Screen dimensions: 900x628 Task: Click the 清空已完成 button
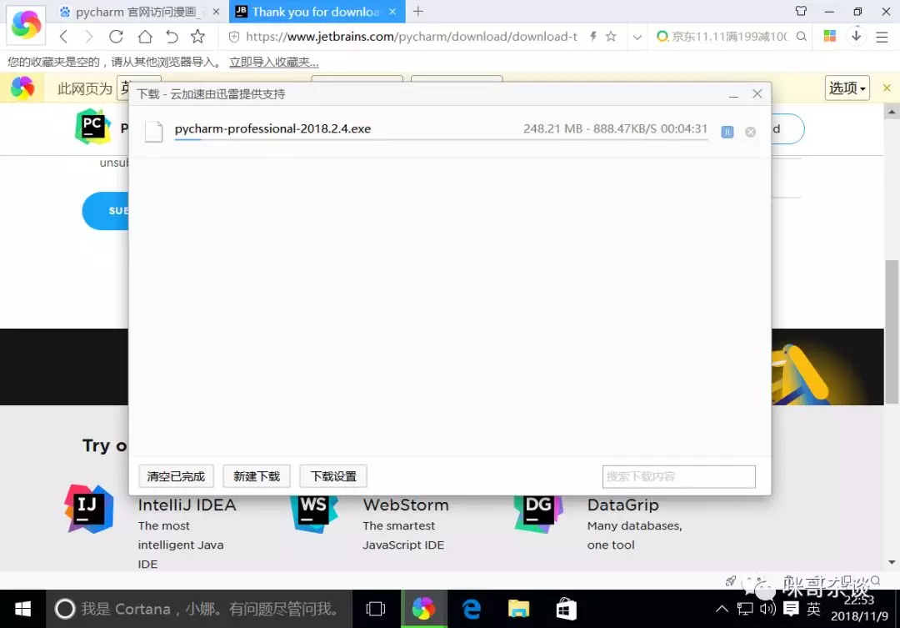pyautogui.click(x=176, y=476)
